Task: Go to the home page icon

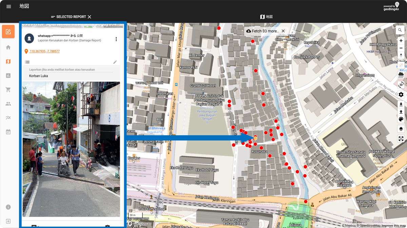Action: [8, 47]
